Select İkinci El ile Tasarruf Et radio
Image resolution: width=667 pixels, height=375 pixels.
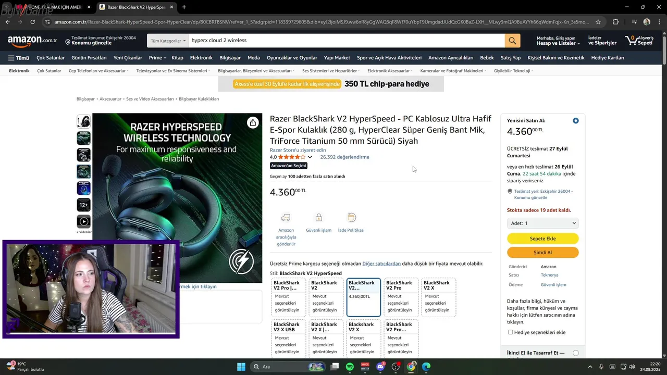point(575,353)
